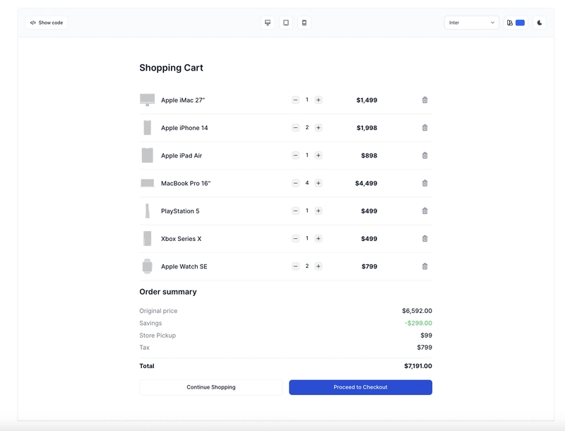Viewport: 565px width, 431px height.
Task: Delete MacBook Pro 16" from cart
Action: pos(425,183)
